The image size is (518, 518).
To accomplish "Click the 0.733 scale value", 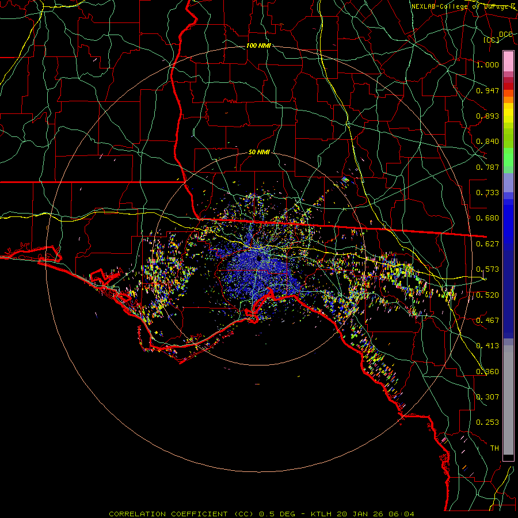I will (487, 193).
